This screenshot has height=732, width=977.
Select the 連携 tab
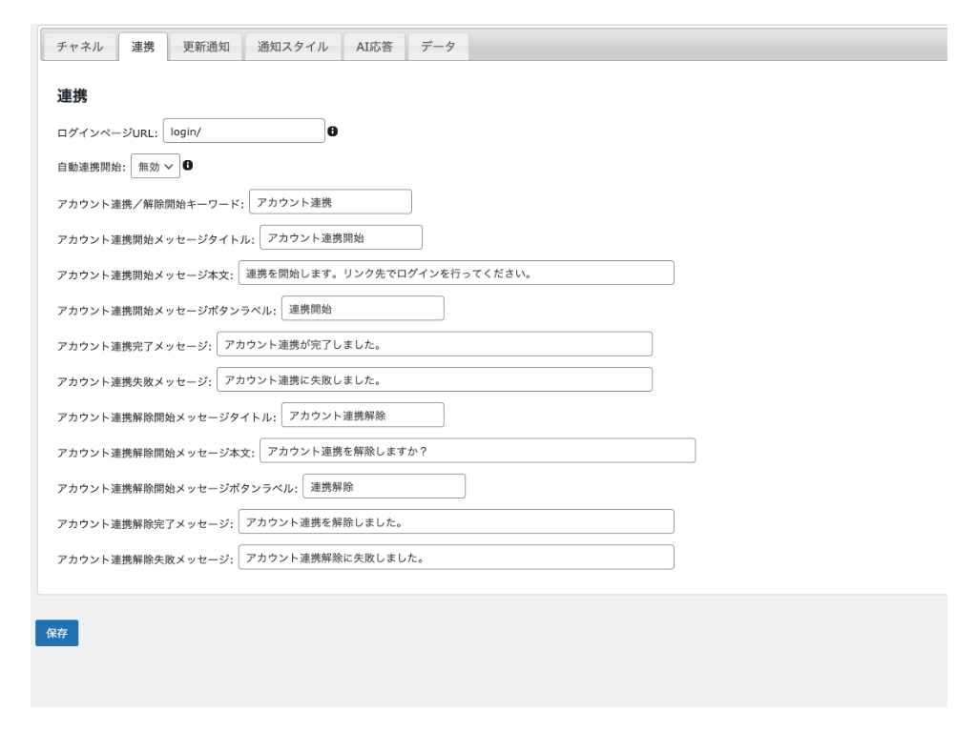pos(143,47)
